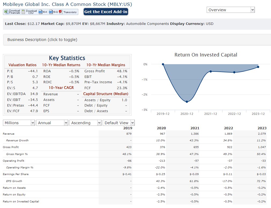The width and height of the screenshot is (271, 208).
Task: Open the Ascending sort order dropdown
Action: [x=86, y=123]
